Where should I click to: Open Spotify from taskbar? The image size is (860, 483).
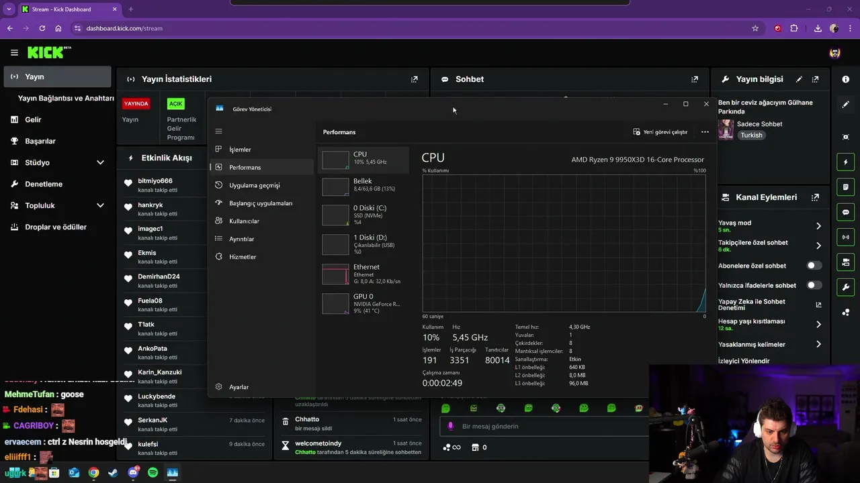coord(153,472)
